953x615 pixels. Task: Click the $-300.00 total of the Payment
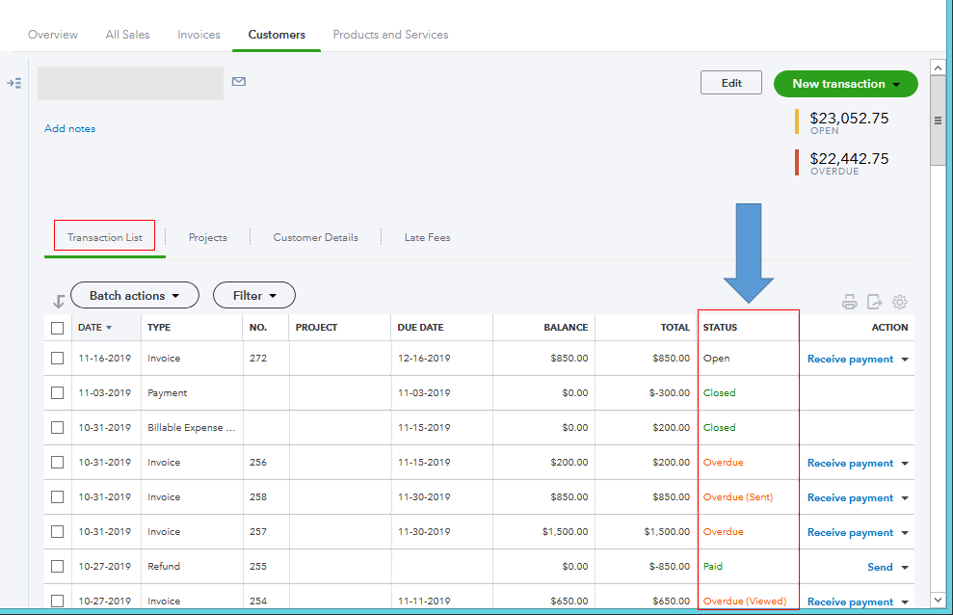669,392
